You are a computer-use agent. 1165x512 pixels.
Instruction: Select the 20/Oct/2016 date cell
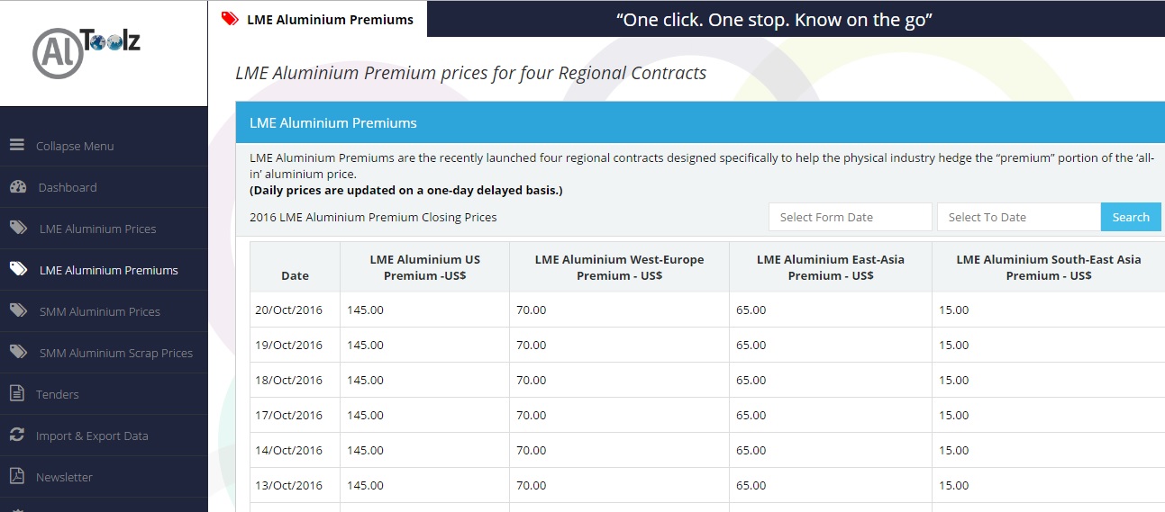288,310
